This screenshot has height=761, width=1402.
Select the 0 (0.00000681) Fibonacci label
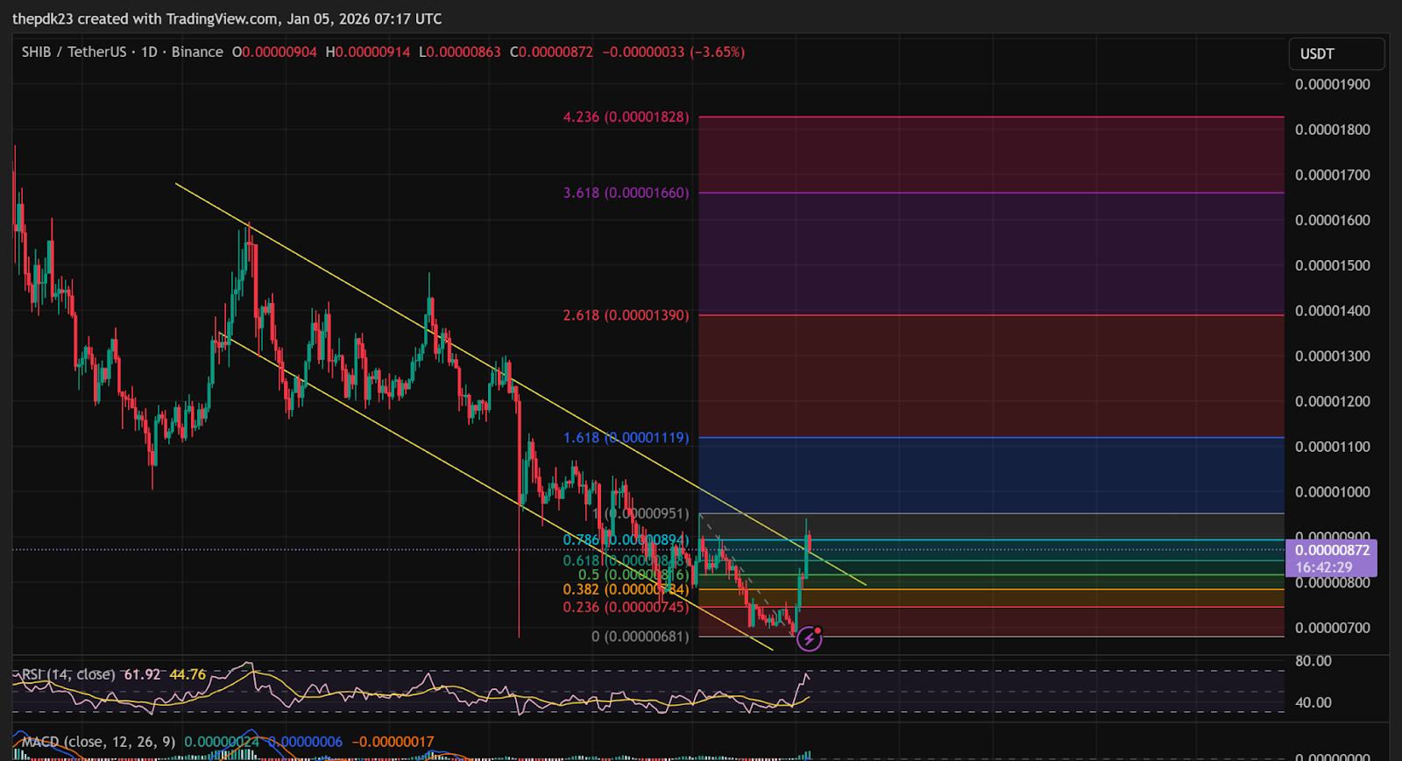click(641, 637)
